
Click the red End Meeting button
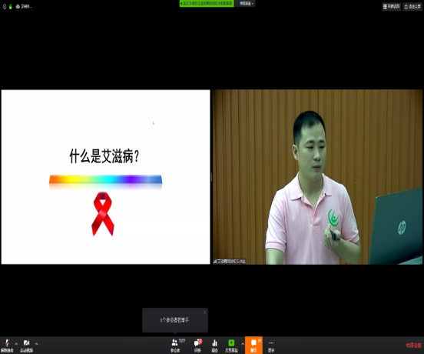413,345
